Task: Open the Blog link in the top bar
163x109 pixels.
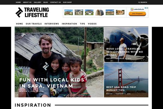Action: point(46,2)
